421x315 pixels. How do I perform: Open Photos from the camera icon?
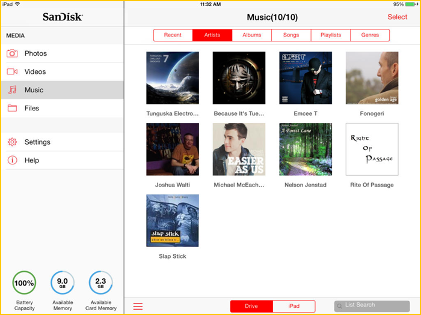12,53
